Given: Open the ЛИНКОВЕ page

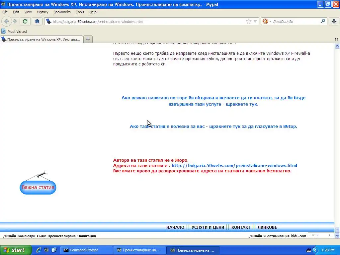Looking at the screenshot, I should point(267,227).
